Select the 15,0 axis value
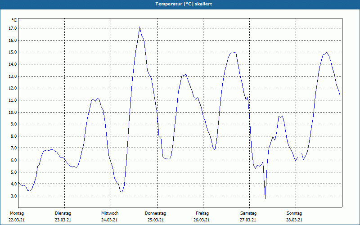360x225 pixels. (13, 52)
